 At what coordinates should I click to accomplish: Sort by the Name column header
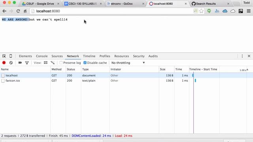click(25, 69)
